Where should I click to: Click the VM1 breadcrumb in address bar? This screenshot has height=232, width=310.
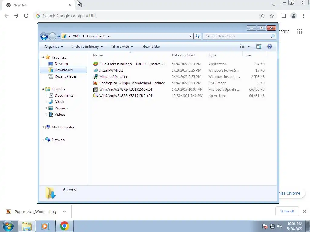click(x=76, y=36)
